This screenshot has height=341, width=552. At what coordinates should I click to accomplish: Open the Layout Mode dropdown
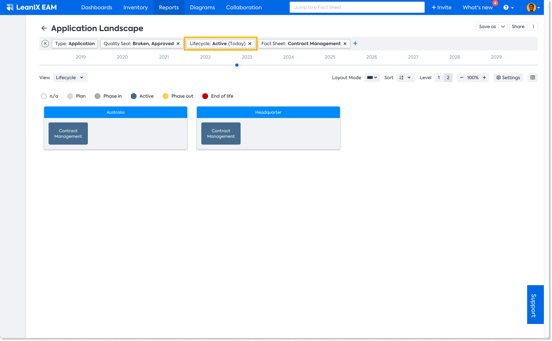372,78
